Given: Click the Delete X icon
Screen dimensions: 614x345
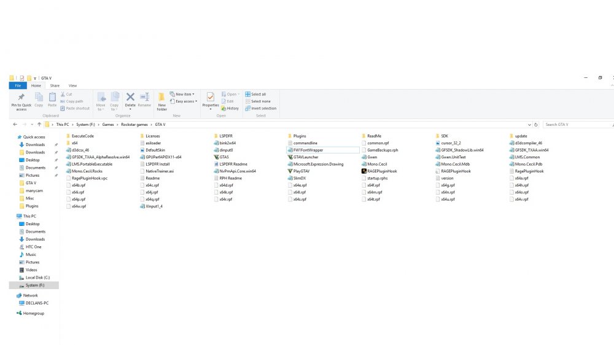Looking at the screenshot, I should pyautogui.click(x=130, y=97).
